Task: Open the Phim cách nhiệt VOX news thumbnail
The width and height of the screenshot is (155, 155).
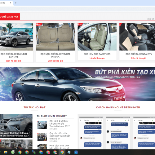Action: [x=42, y=147]
